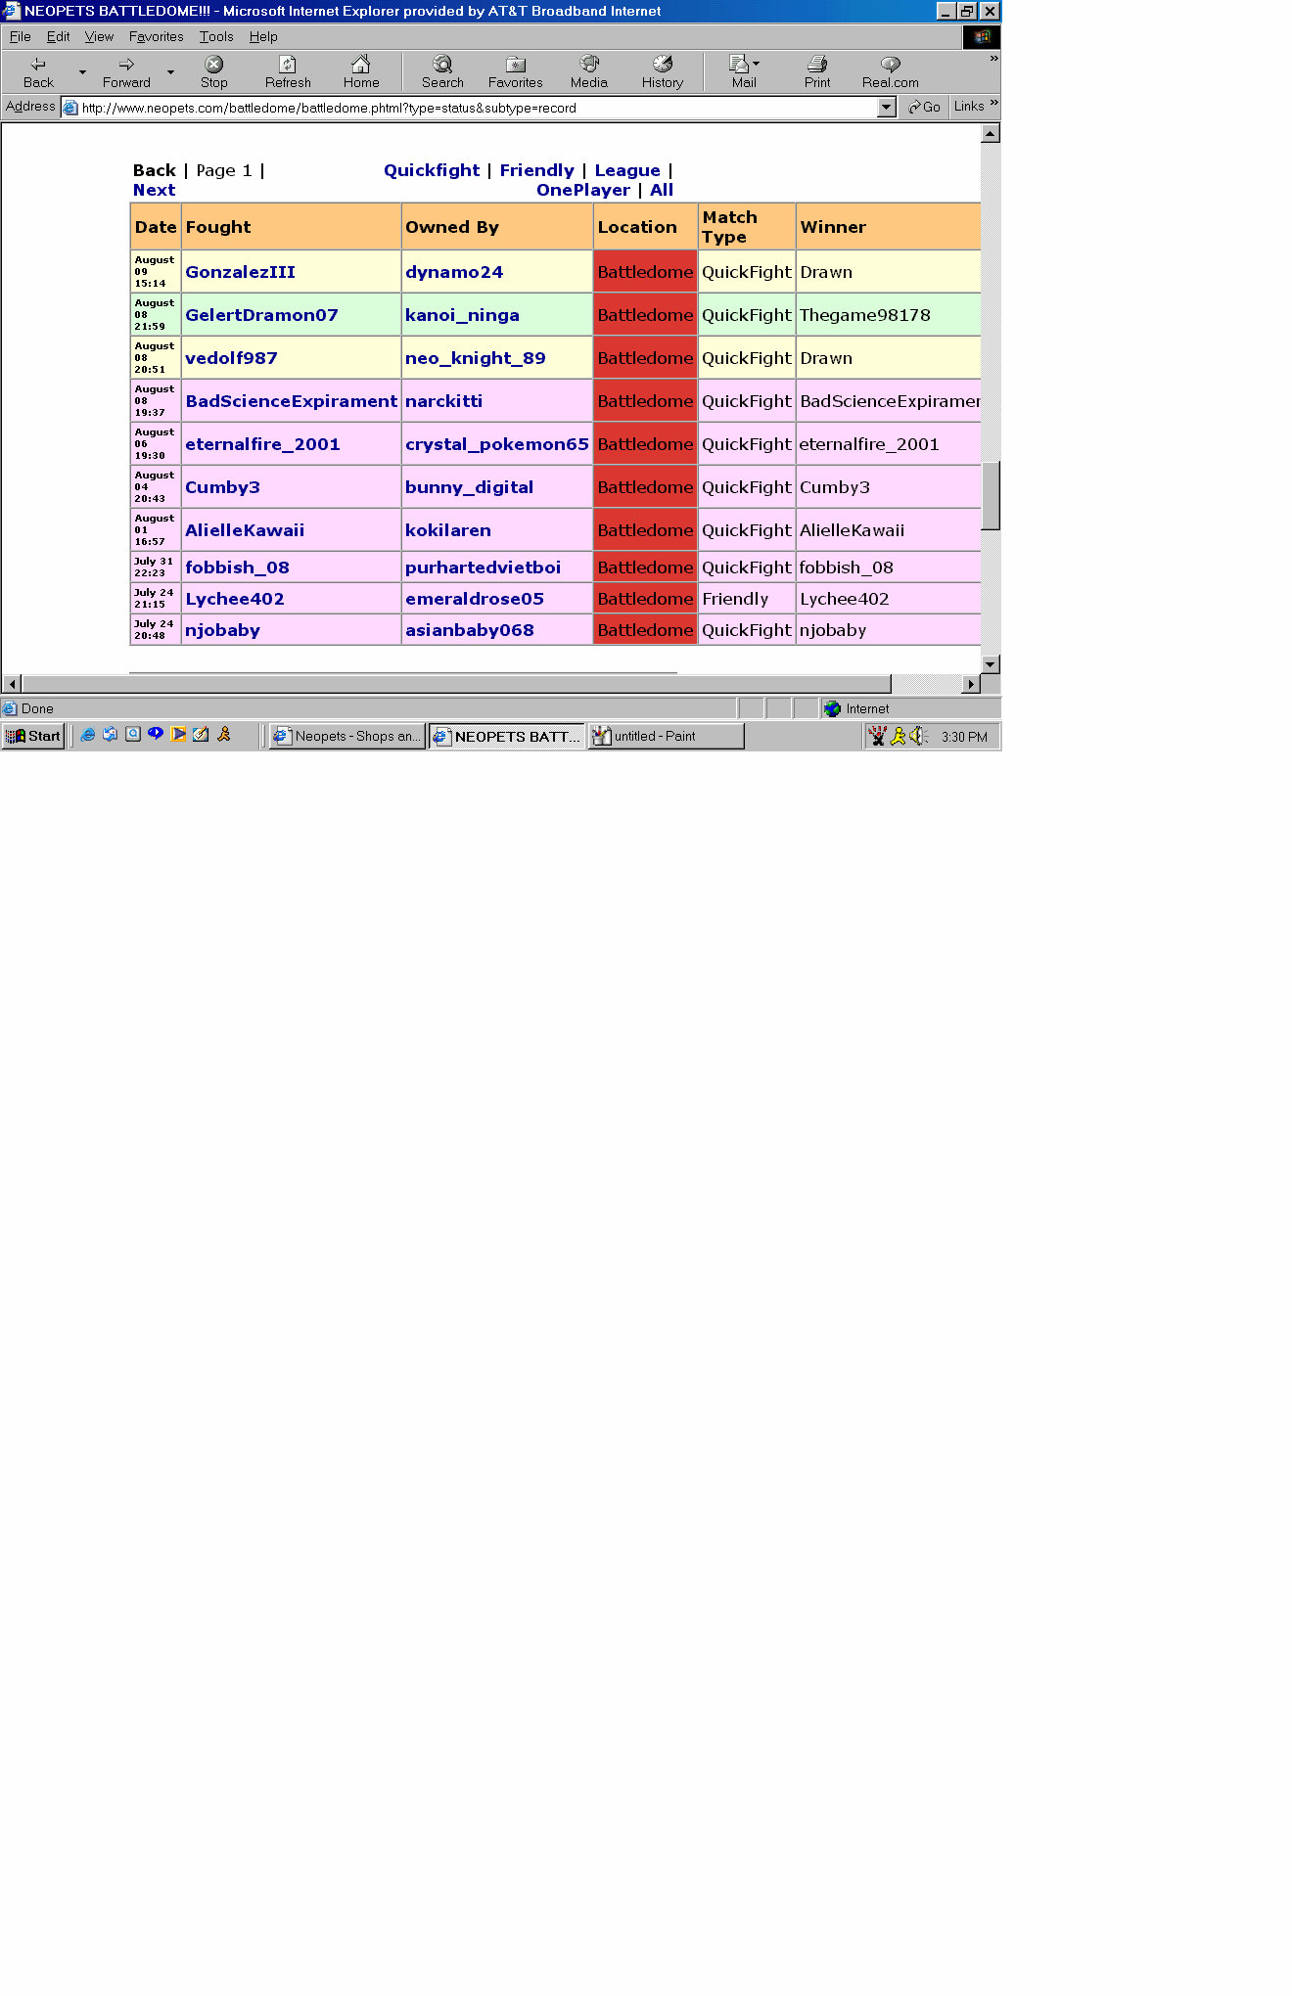Click the 3:30 PM system clock
1292x1996 pixels.
[964, 737]
